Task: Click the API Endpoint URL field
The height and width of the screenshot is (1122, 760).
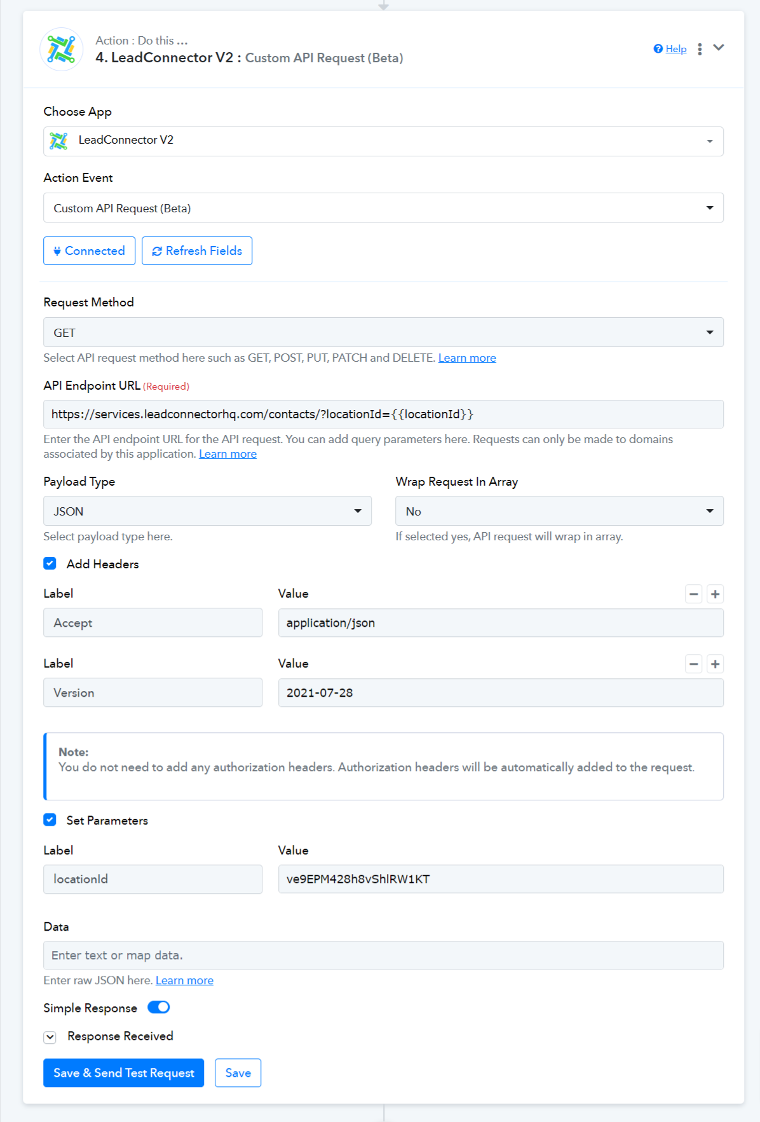Action: click(383, 414)
